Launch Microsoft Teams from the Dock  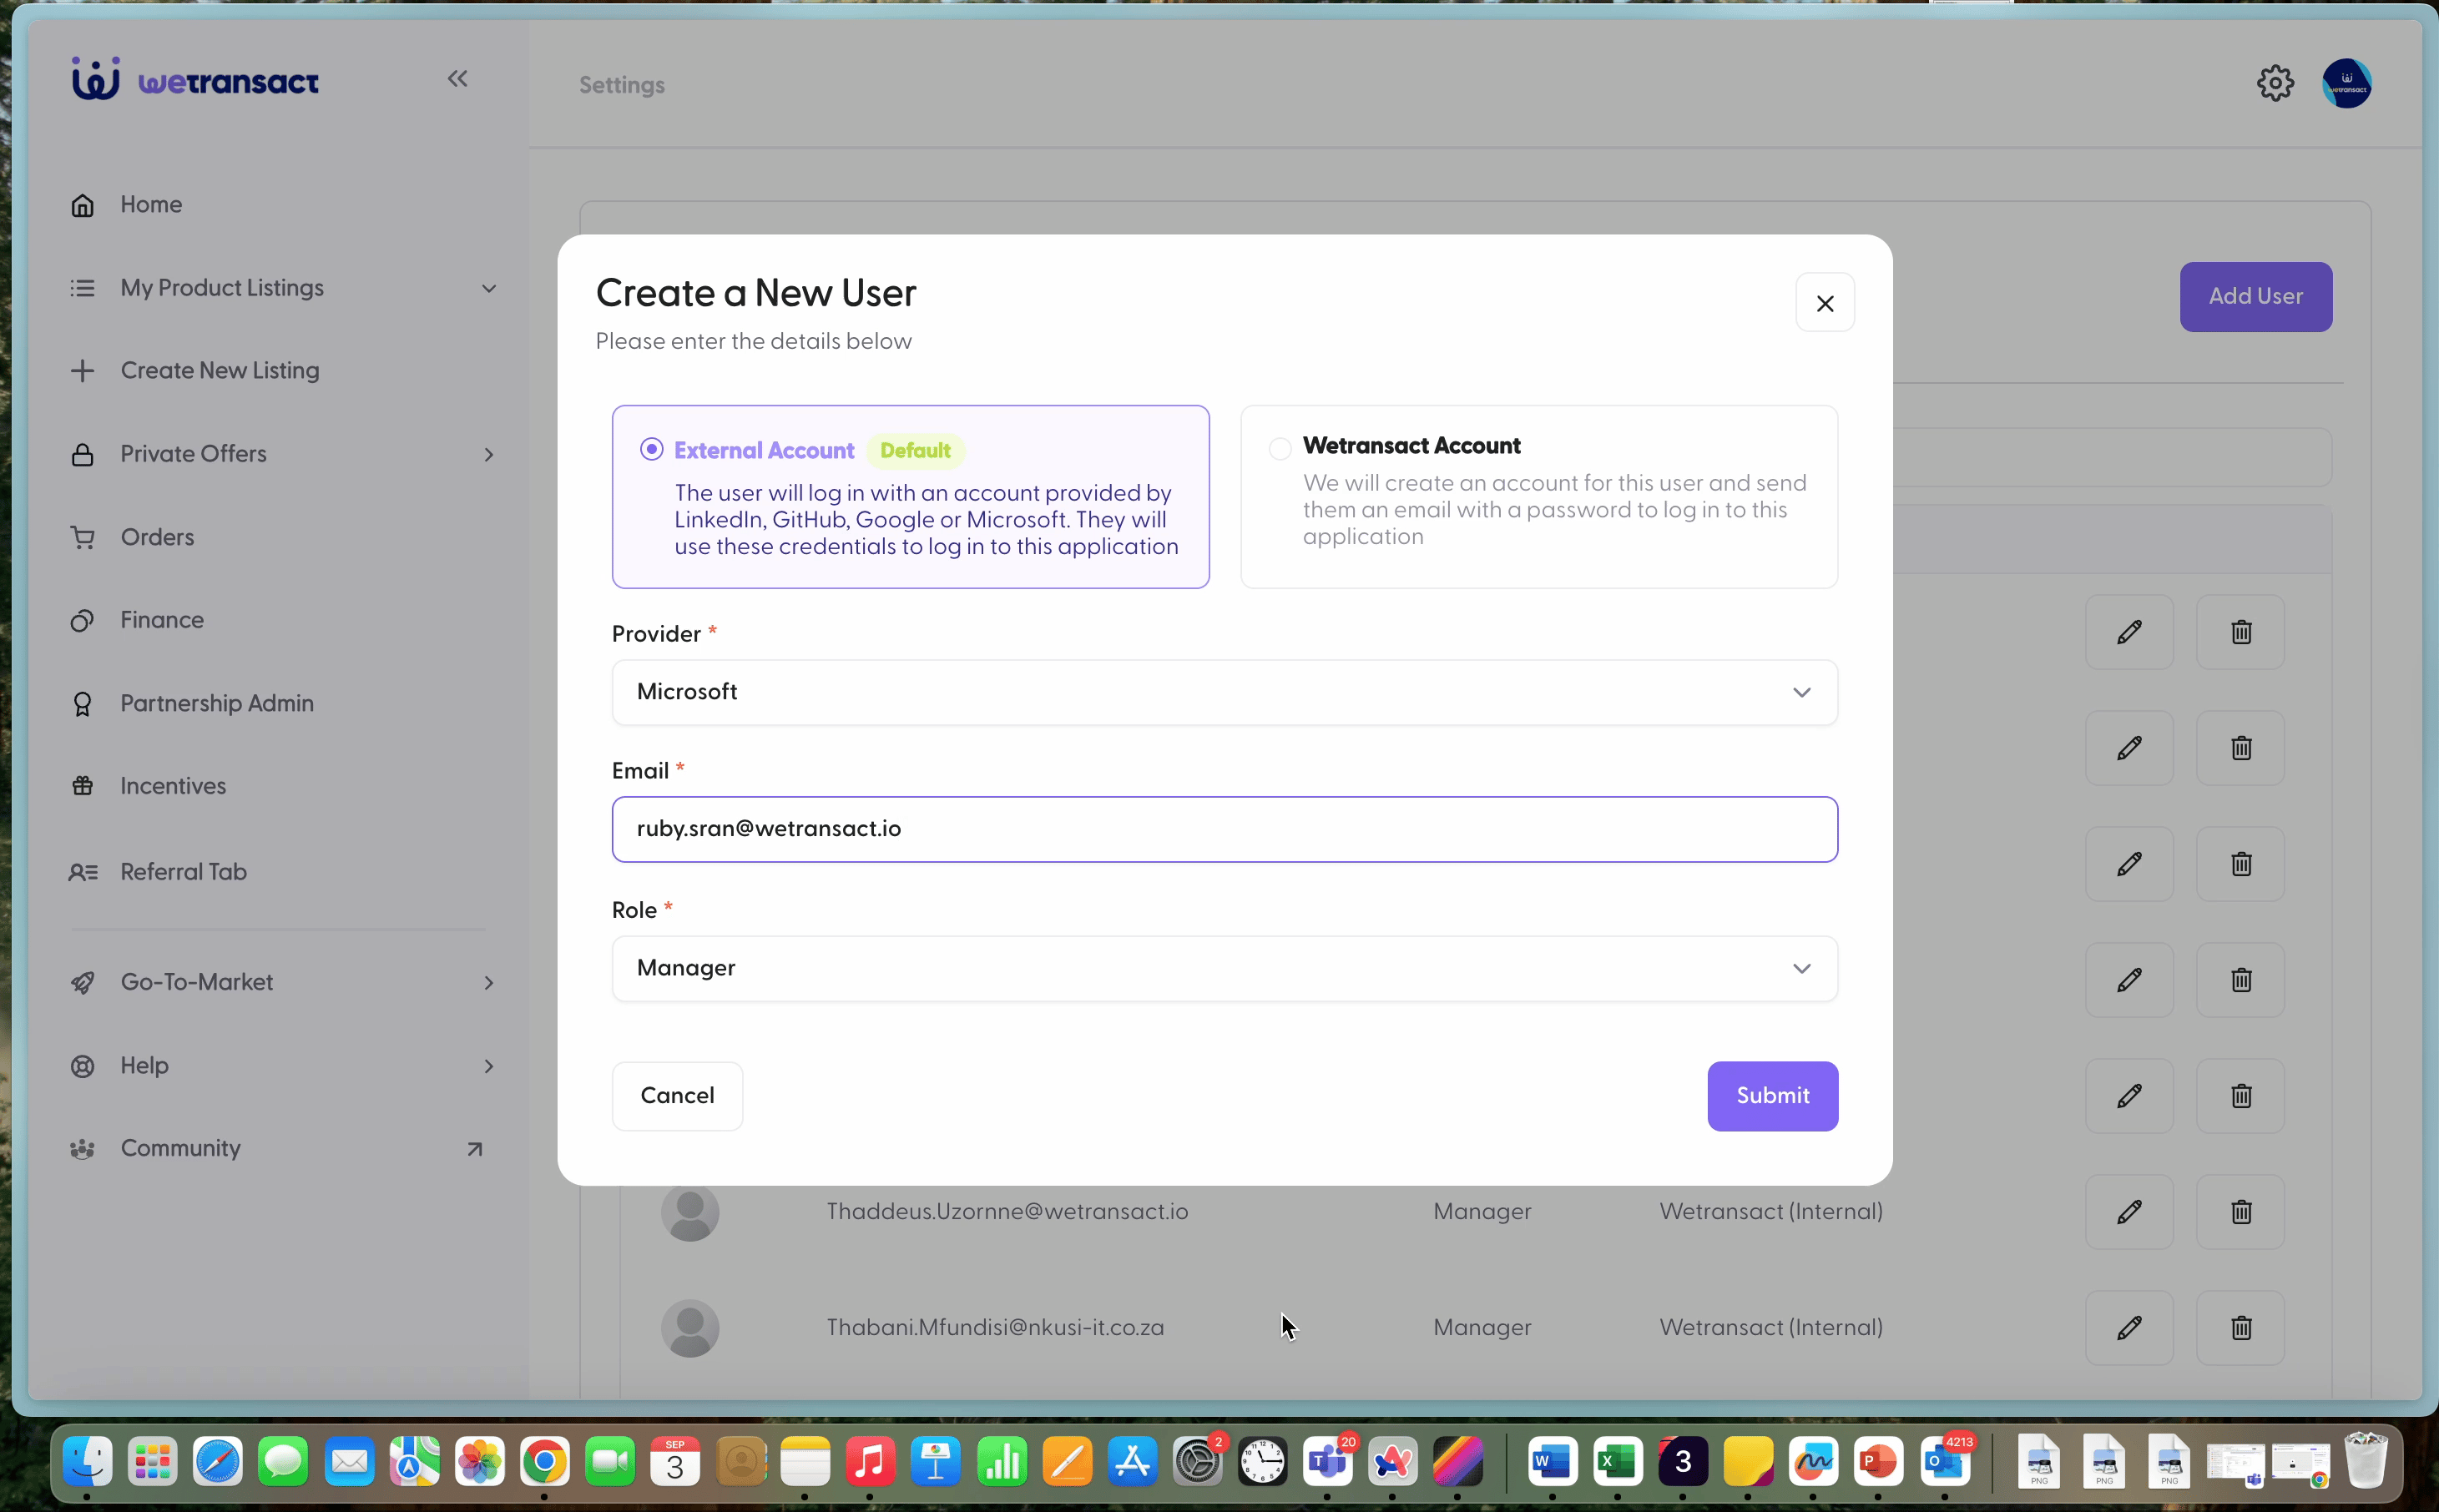pyautogui.click(x=1328, y=1463)
